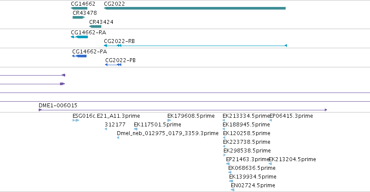Click the 312177 insertion marker

tap(106, 129)
